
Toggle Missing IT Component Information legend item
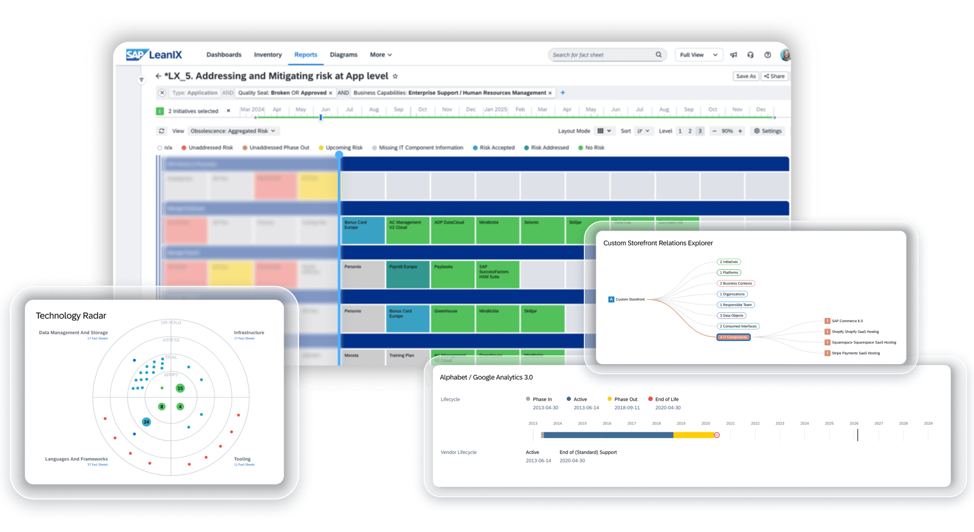pyautogui.click(x=418, y=148)
